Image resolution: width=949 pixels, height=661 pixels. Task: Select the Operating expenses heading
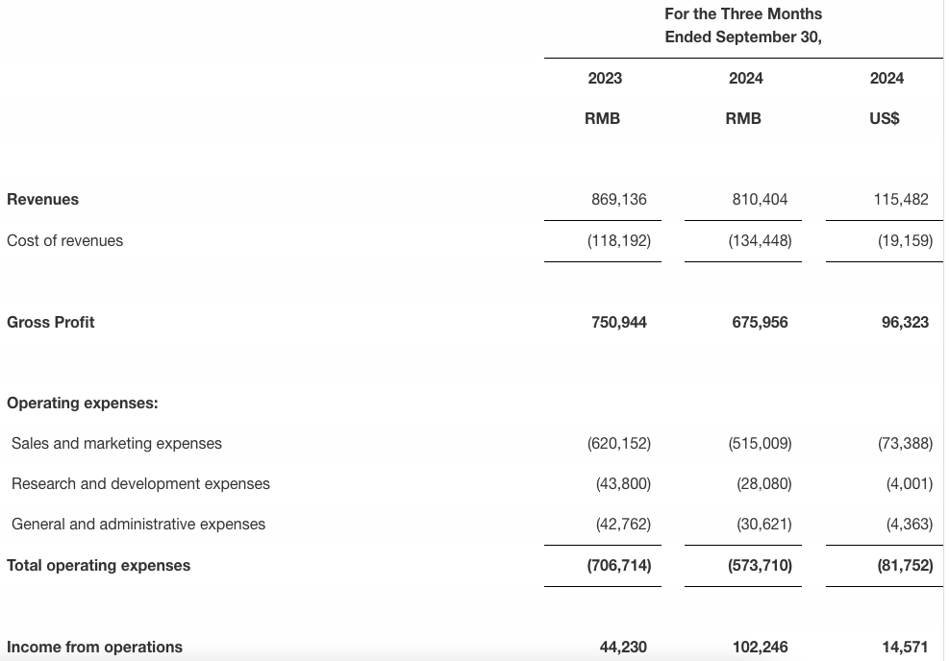(83, 404)
